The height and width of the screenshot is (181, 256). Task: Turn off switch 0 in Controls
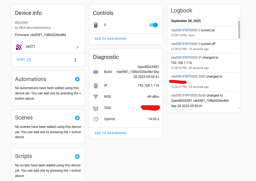(154, 25)
